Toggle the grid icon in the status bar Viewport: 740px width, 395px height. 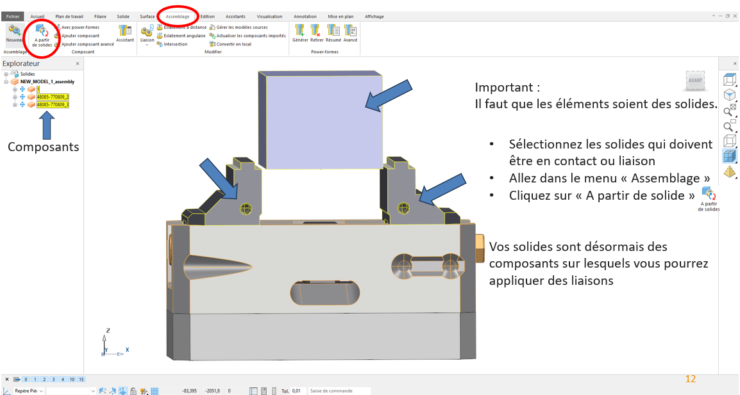point(155,391)
